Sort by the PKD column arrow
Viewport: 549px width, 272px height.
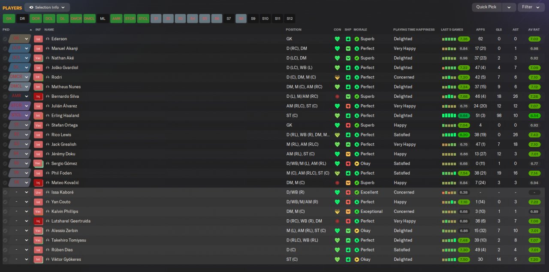click(30, 30)
